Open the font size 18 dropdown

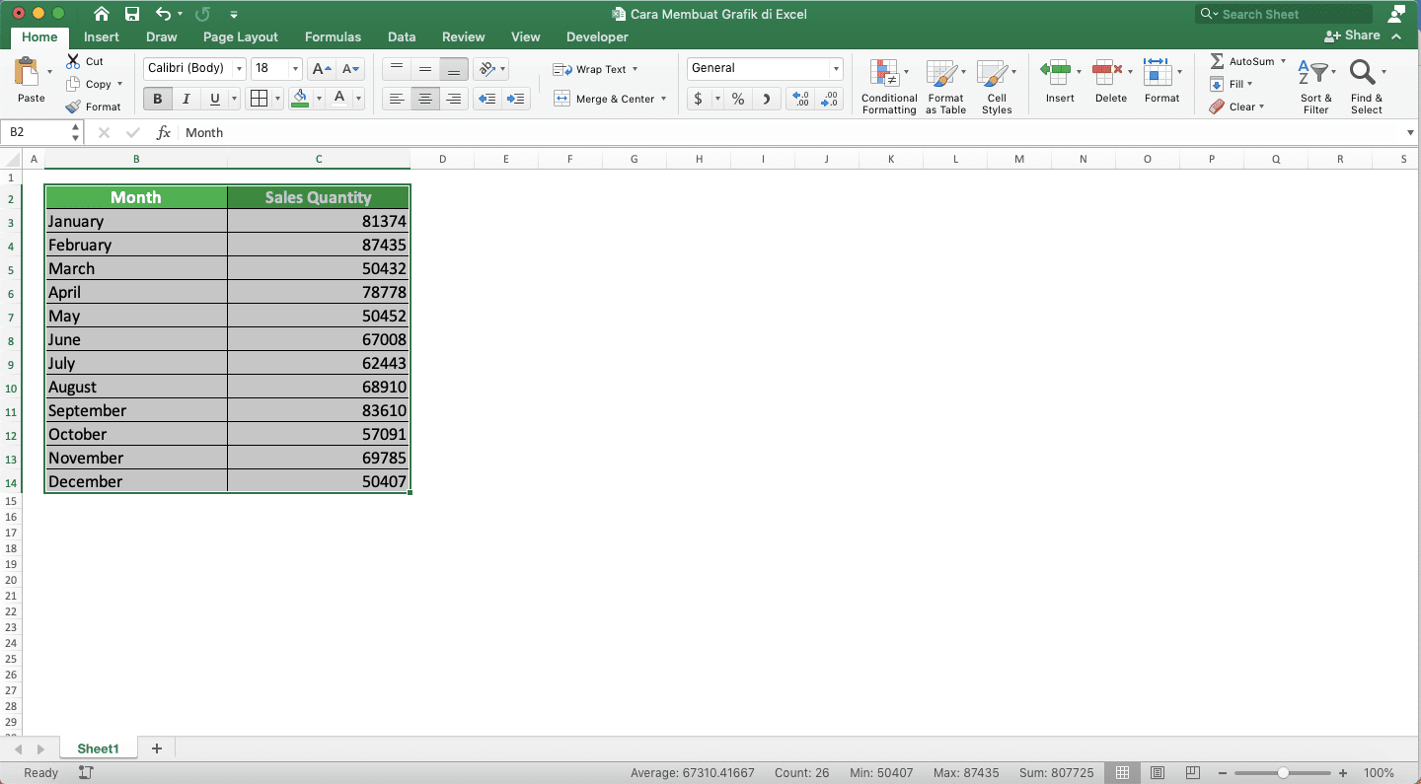[296, 69]
